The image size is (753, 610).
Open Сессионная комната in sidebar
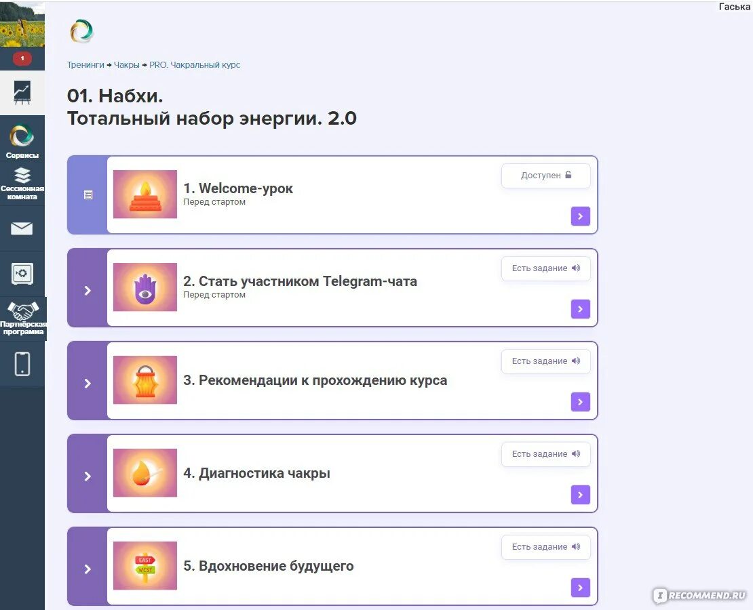[22, 184]
